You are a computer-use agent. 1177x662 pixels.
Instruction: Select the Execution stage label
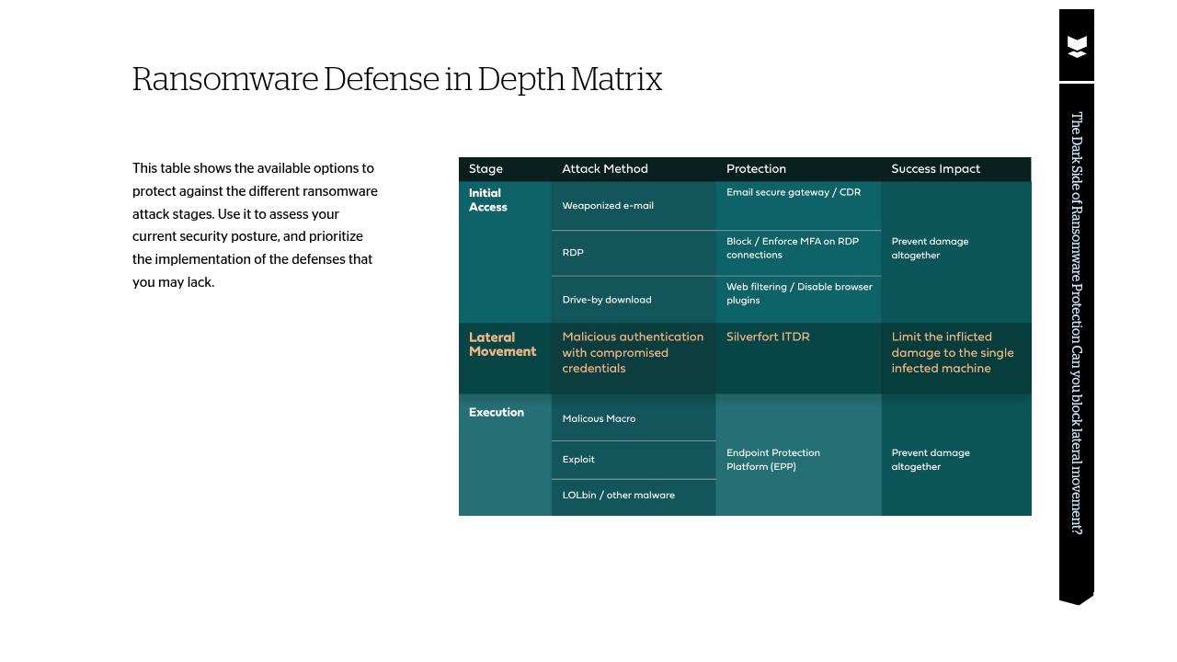click(x=496, y=412)
